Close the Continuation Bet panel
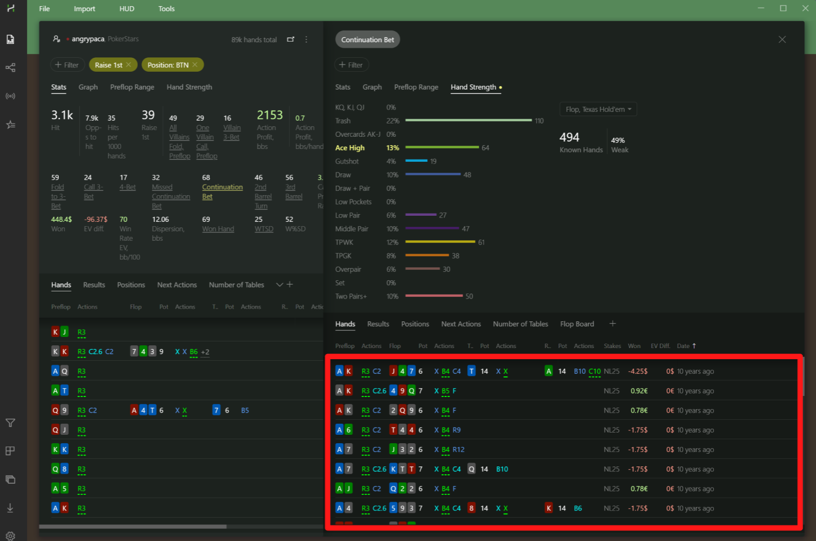The image size is (816, 541). tap(782, 39)
